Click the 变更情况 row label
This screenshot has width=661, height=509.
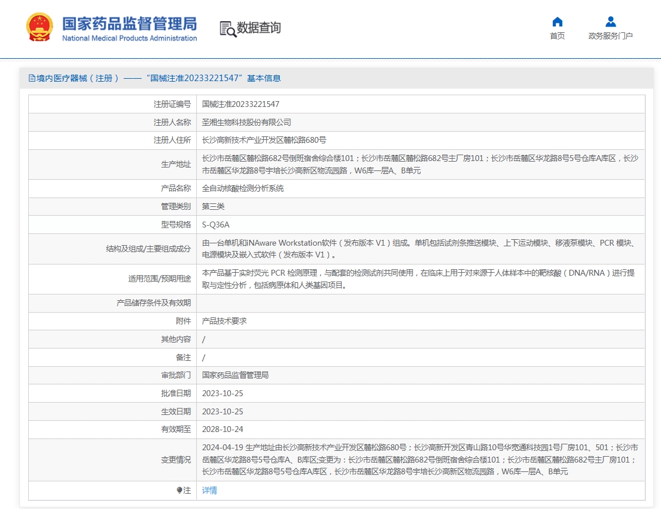pyautogui.click(x=176, y=460)
